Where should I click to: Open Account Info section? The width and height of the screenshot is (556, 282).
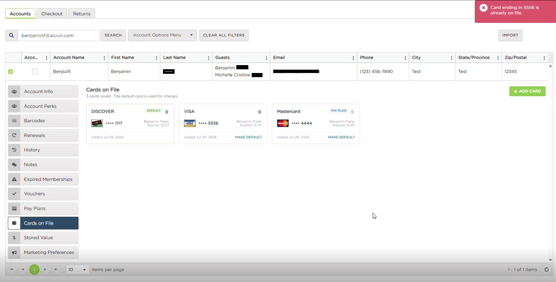tap(43, 92)
